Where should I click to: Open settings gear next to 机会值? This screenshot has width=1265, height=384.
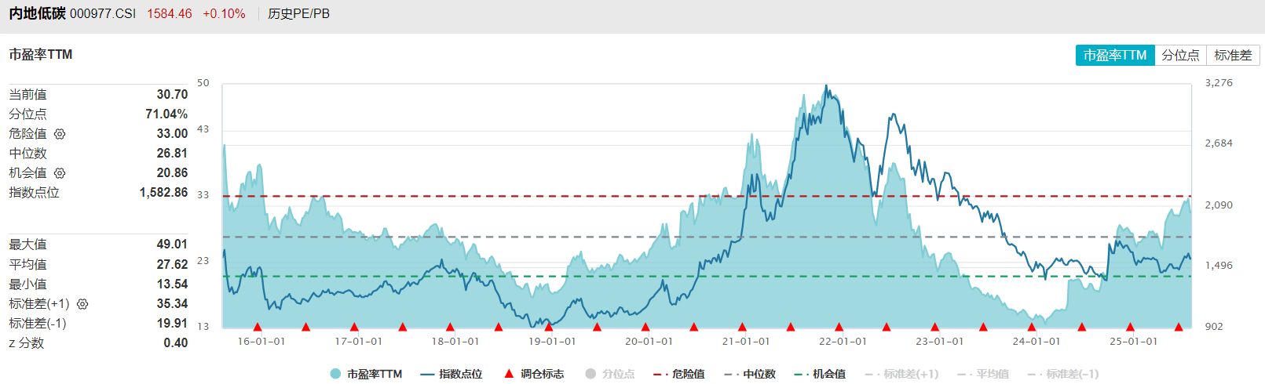[x=60, y=173]
